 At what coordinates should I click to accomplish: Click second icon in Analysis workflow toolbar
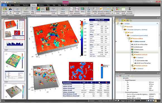(119, 21)
